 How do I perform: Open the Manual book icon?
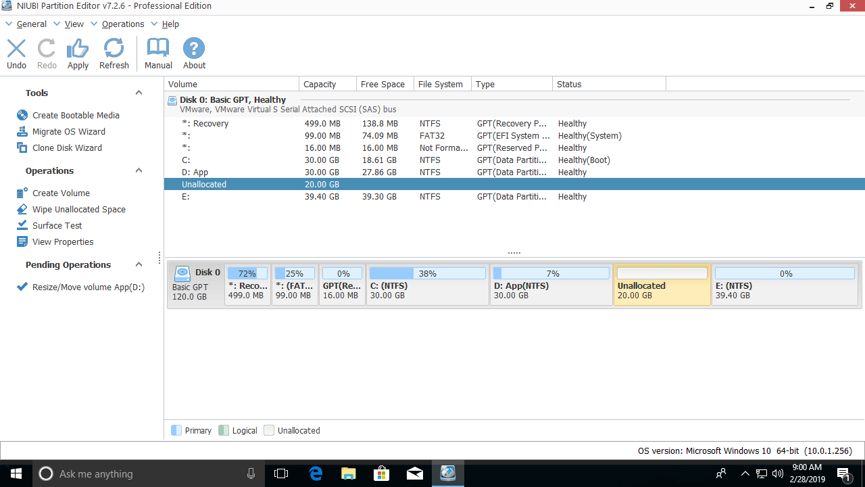point(158,49)
